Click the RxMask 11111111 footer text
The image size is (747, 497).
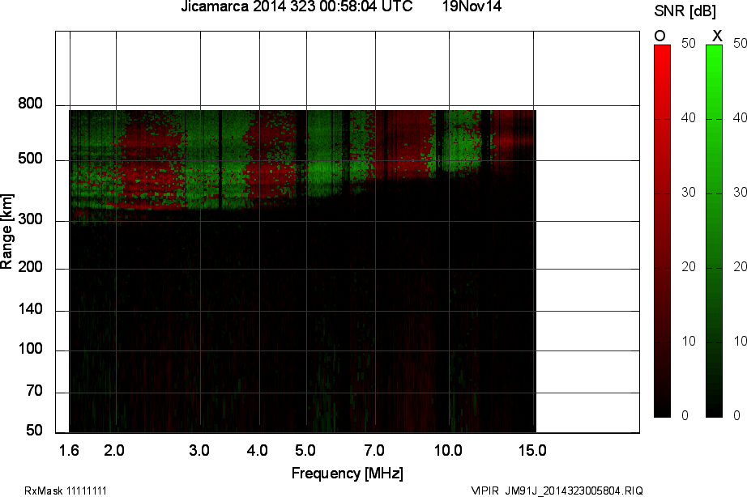[66, 491]
